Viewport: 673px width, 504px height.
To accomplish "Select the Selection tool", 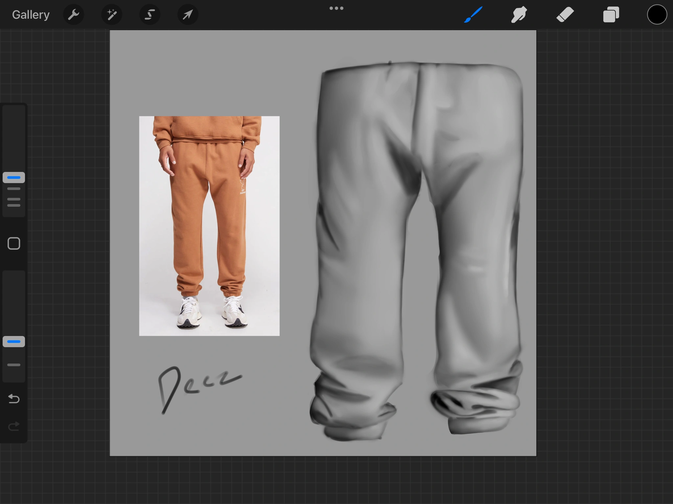I will (x=150, y=14).
